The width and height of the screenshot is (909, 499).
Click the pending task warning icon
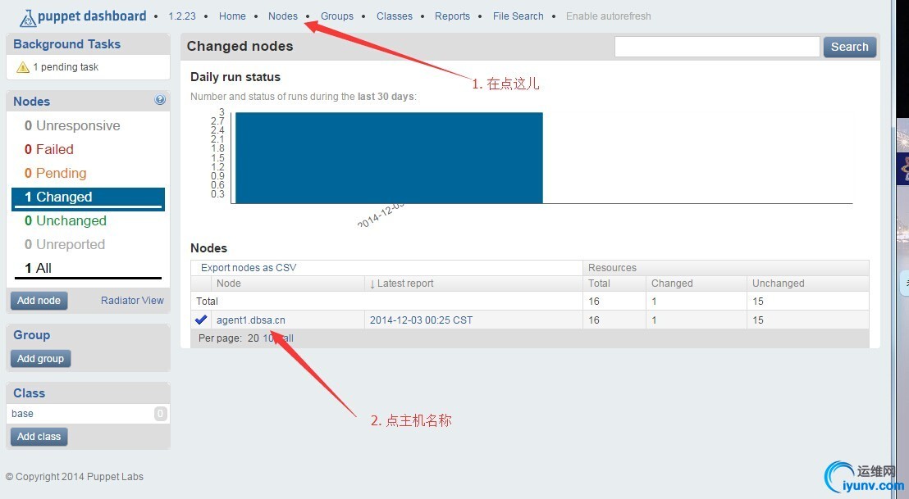click(23, 67)
